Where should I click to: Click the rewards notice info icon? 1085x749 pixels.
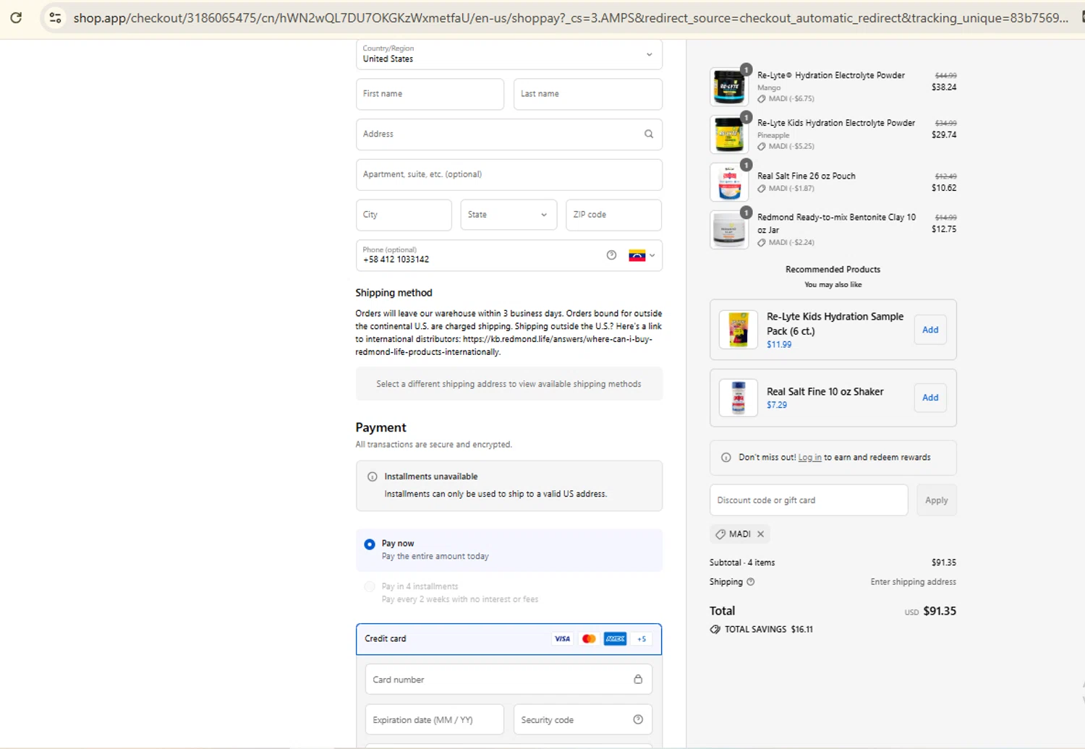coord(726,458)
